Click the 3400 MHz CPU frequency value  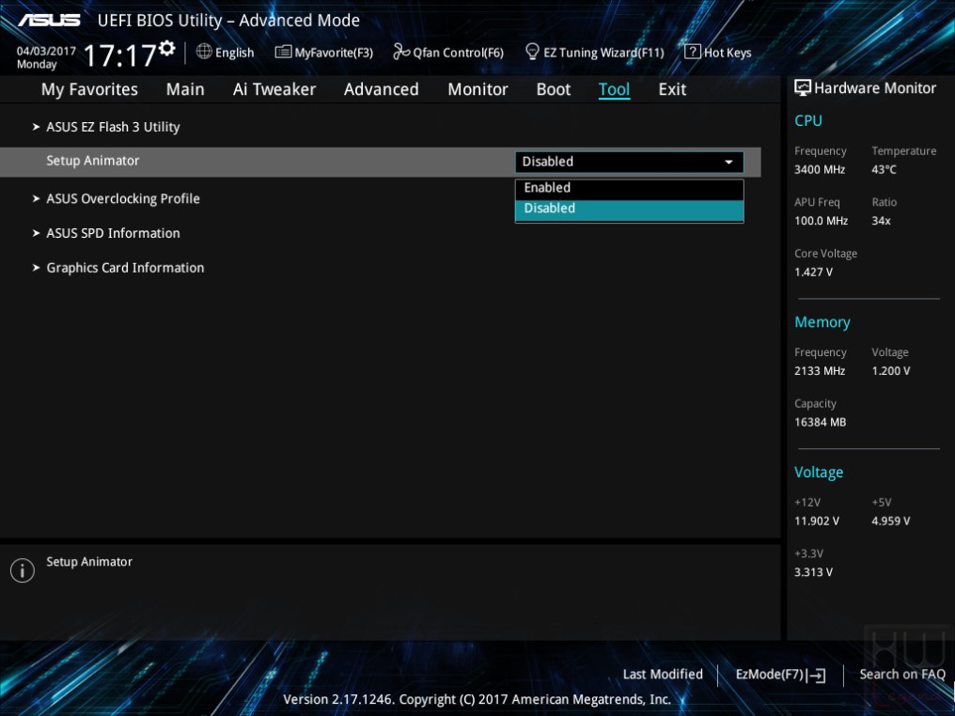pos(820,169)
